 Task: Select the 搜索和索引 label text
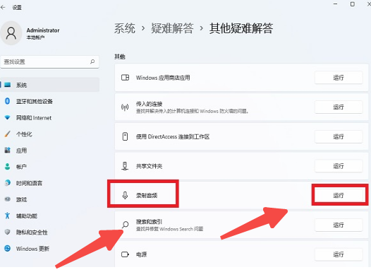click(x=149, y=222)
